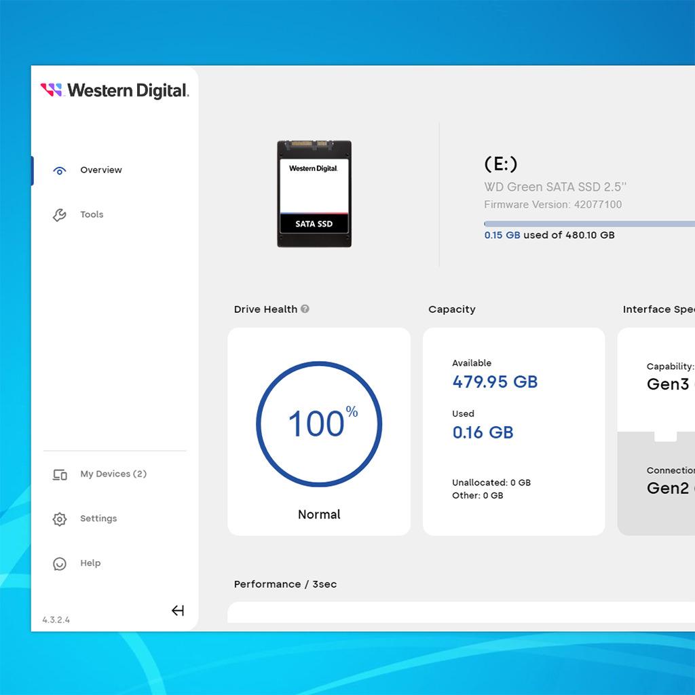695x695 pixels.
Task: Click the Available 479.95 GB value
Action: click(495, 381)
